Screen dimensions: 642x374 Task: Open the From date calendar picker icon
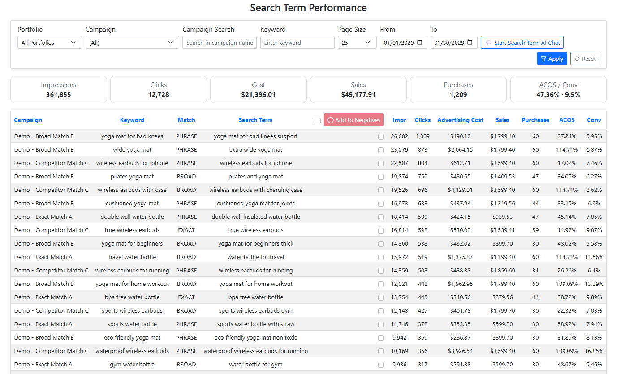click(419, 42)
